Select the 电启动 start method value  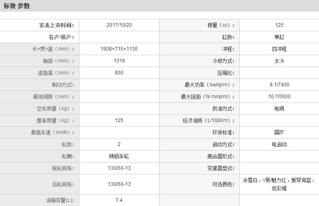click(x=279, y=144)
